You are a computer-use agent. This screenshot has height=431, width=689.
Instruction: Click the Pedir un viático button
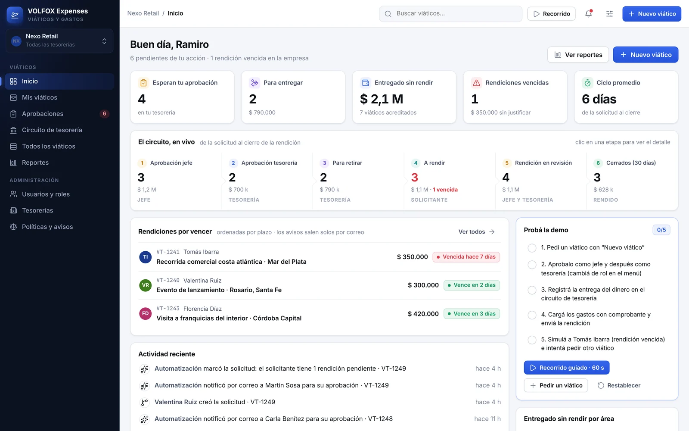[556, 385]
